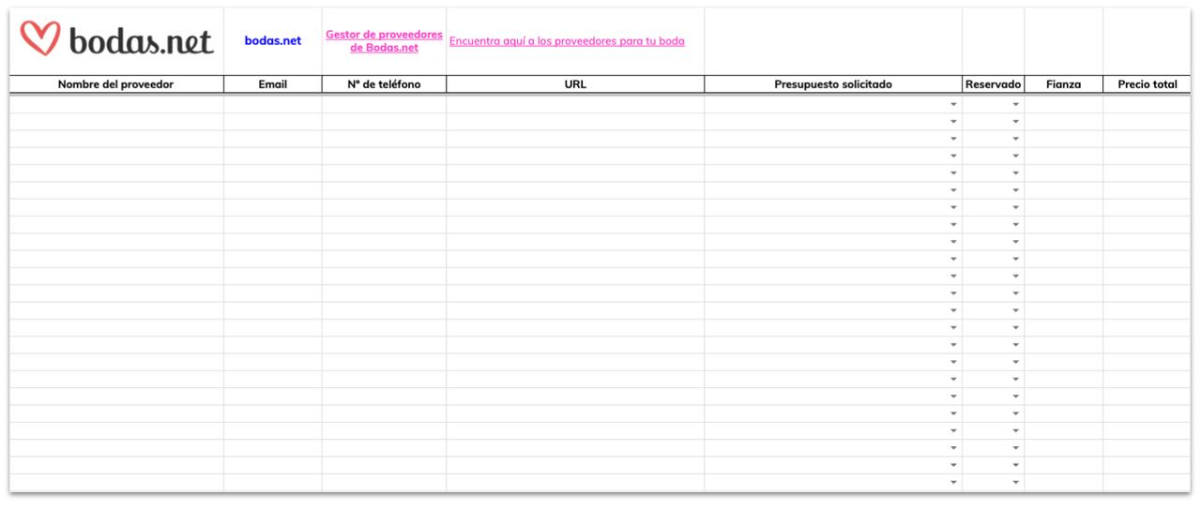1201x510 pixels.
Task: Click the blue bodas.net text cell
Action: (273, 41)
